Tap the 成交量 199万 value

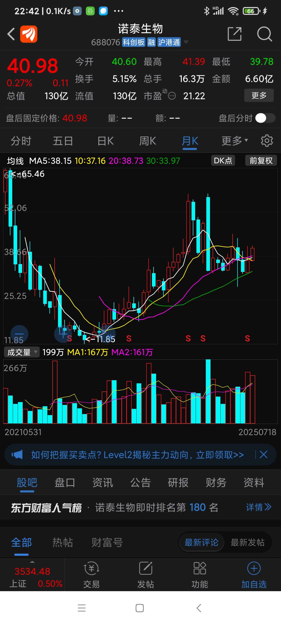53,352
